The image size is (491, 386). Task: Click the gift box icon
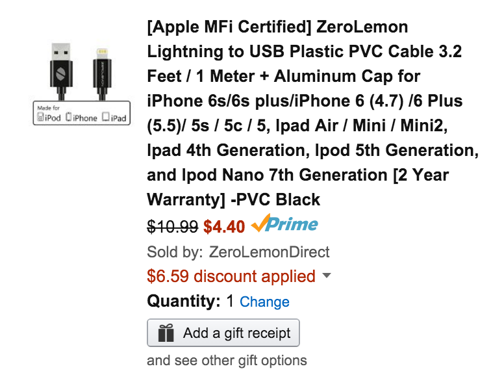166,333
